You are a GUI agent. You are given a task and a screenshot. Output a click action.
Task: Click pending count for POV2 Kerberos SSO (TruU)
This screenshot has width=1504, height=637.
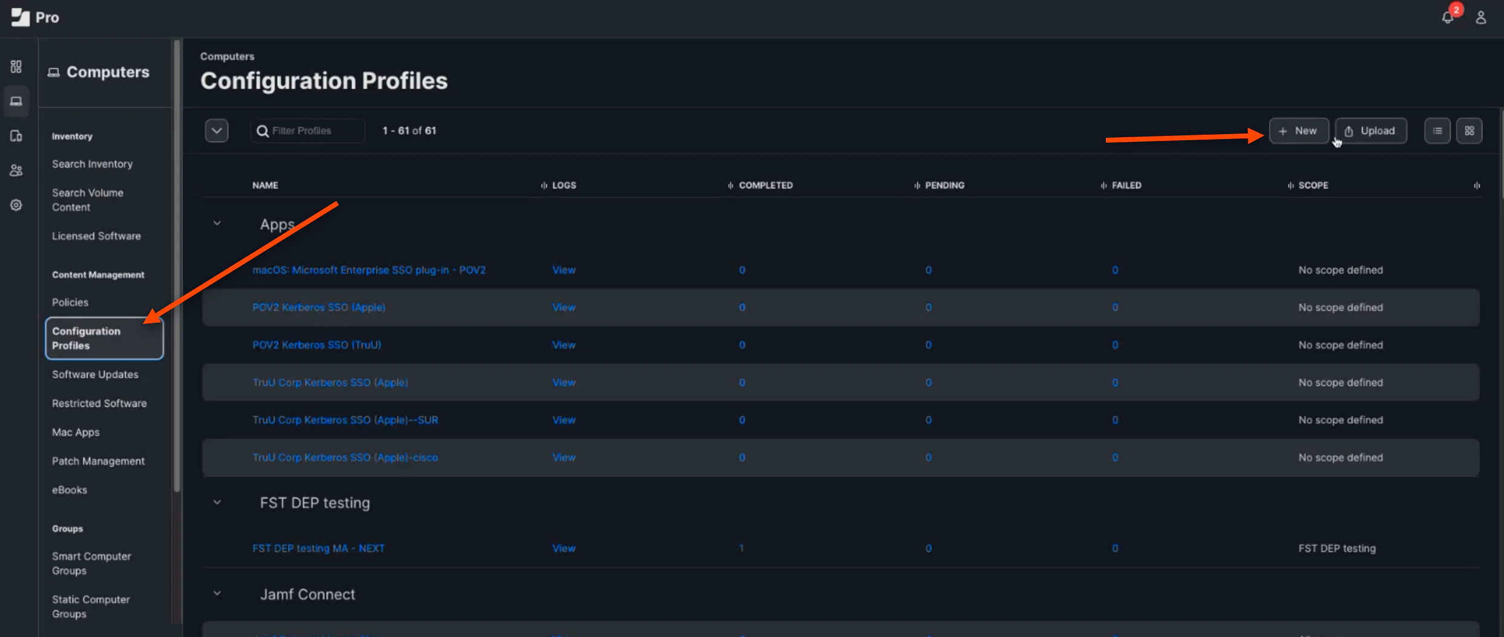click(928, 345)
